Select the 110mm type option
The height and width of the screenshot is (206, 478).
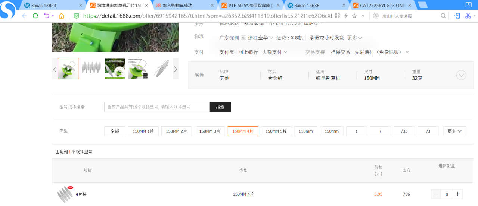tap(306, 131)
